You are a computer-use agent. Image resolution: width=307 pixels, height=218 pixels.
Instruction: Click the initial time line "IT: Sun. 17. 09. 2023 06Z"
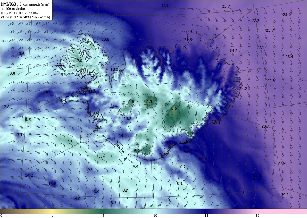(20, 13)
